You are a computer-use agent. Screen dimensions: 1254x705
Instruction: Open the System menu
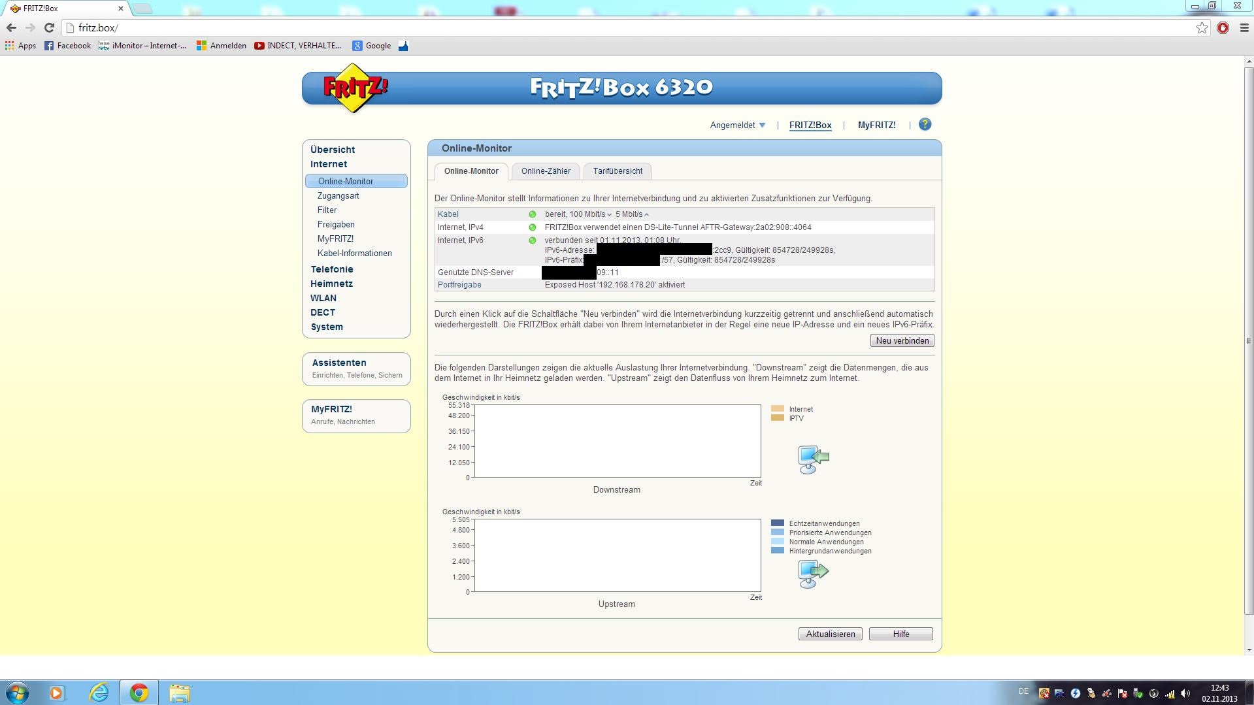[x=327, y=327]
